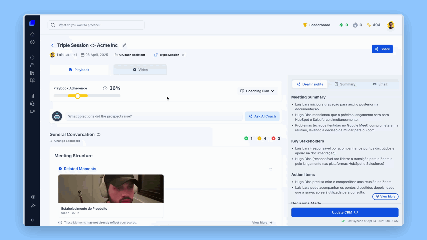Click the add user icon in the sidebar
The image size is (427, 240).
click(x=33, y=206)
